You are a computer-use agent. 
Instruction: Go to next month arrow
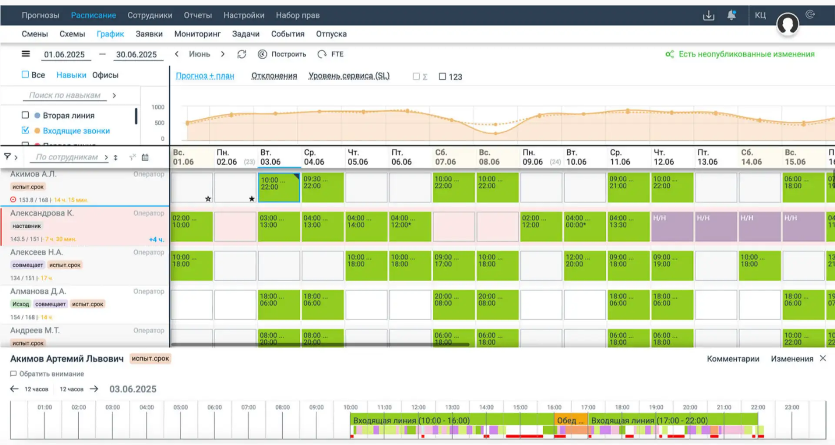[x=223, y=54]
